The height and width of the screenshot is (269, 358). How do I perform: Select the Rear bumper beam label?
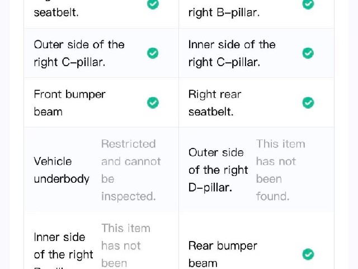223,254
